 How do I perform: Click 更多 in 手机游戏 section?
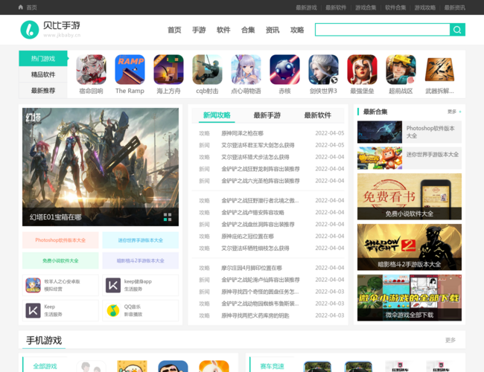[x=450, y=340]
